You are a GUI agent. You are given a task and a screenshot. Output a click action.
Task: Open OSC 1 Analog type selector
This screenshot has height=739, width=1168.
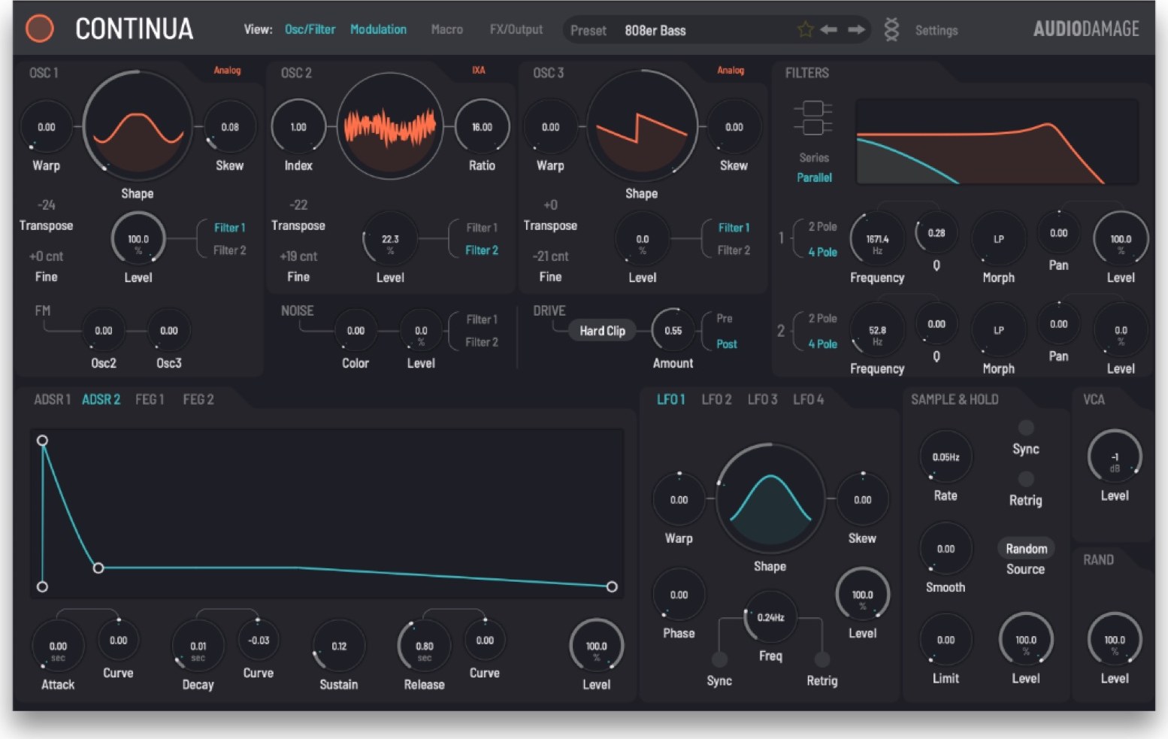(x=227, y=70)
